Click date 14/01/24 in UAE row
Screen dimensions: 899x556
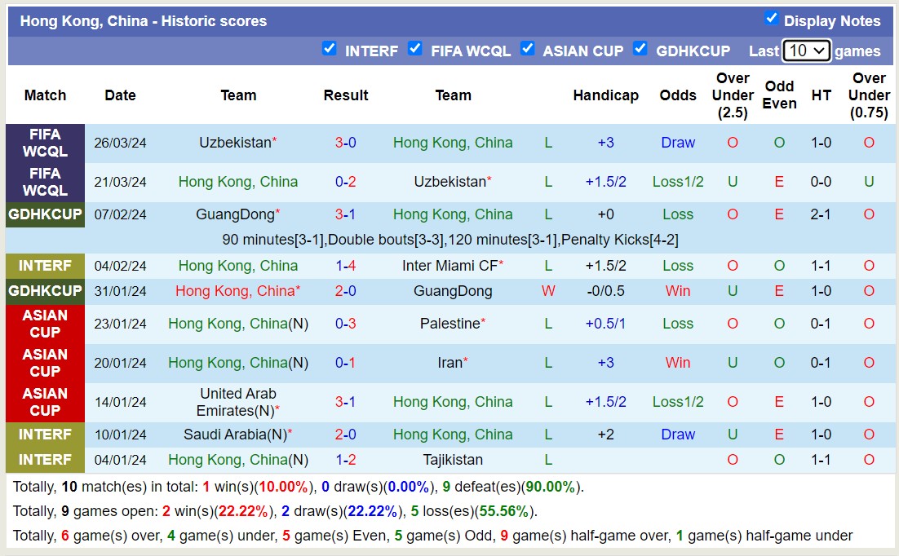coord(121,402)
